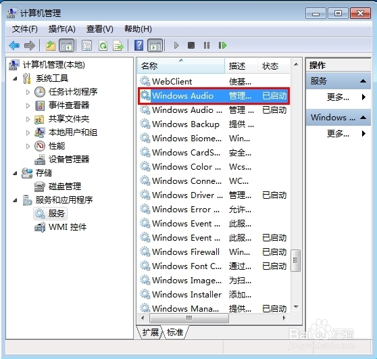The image size is (377, 359).
Task: Click the Disk Management icon
Action: (39, 187)
